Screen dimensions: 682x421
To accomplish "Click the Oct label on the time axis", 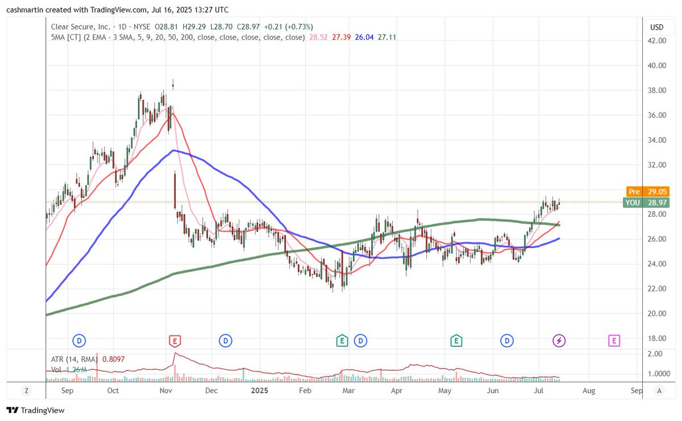I will pyautogui.click(x=113, y=391).
